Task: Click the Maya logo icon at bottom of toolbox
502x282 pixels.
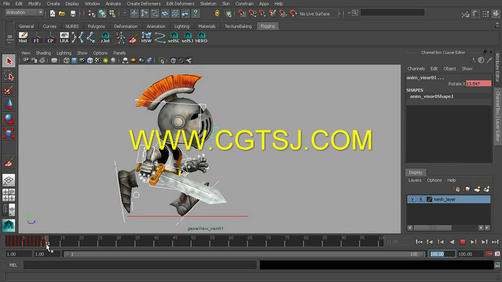Action: tap(9, 225)
